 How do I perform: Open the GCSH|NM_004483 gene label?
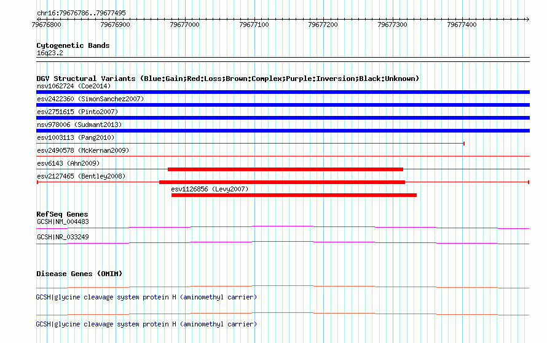click(63, 222)
